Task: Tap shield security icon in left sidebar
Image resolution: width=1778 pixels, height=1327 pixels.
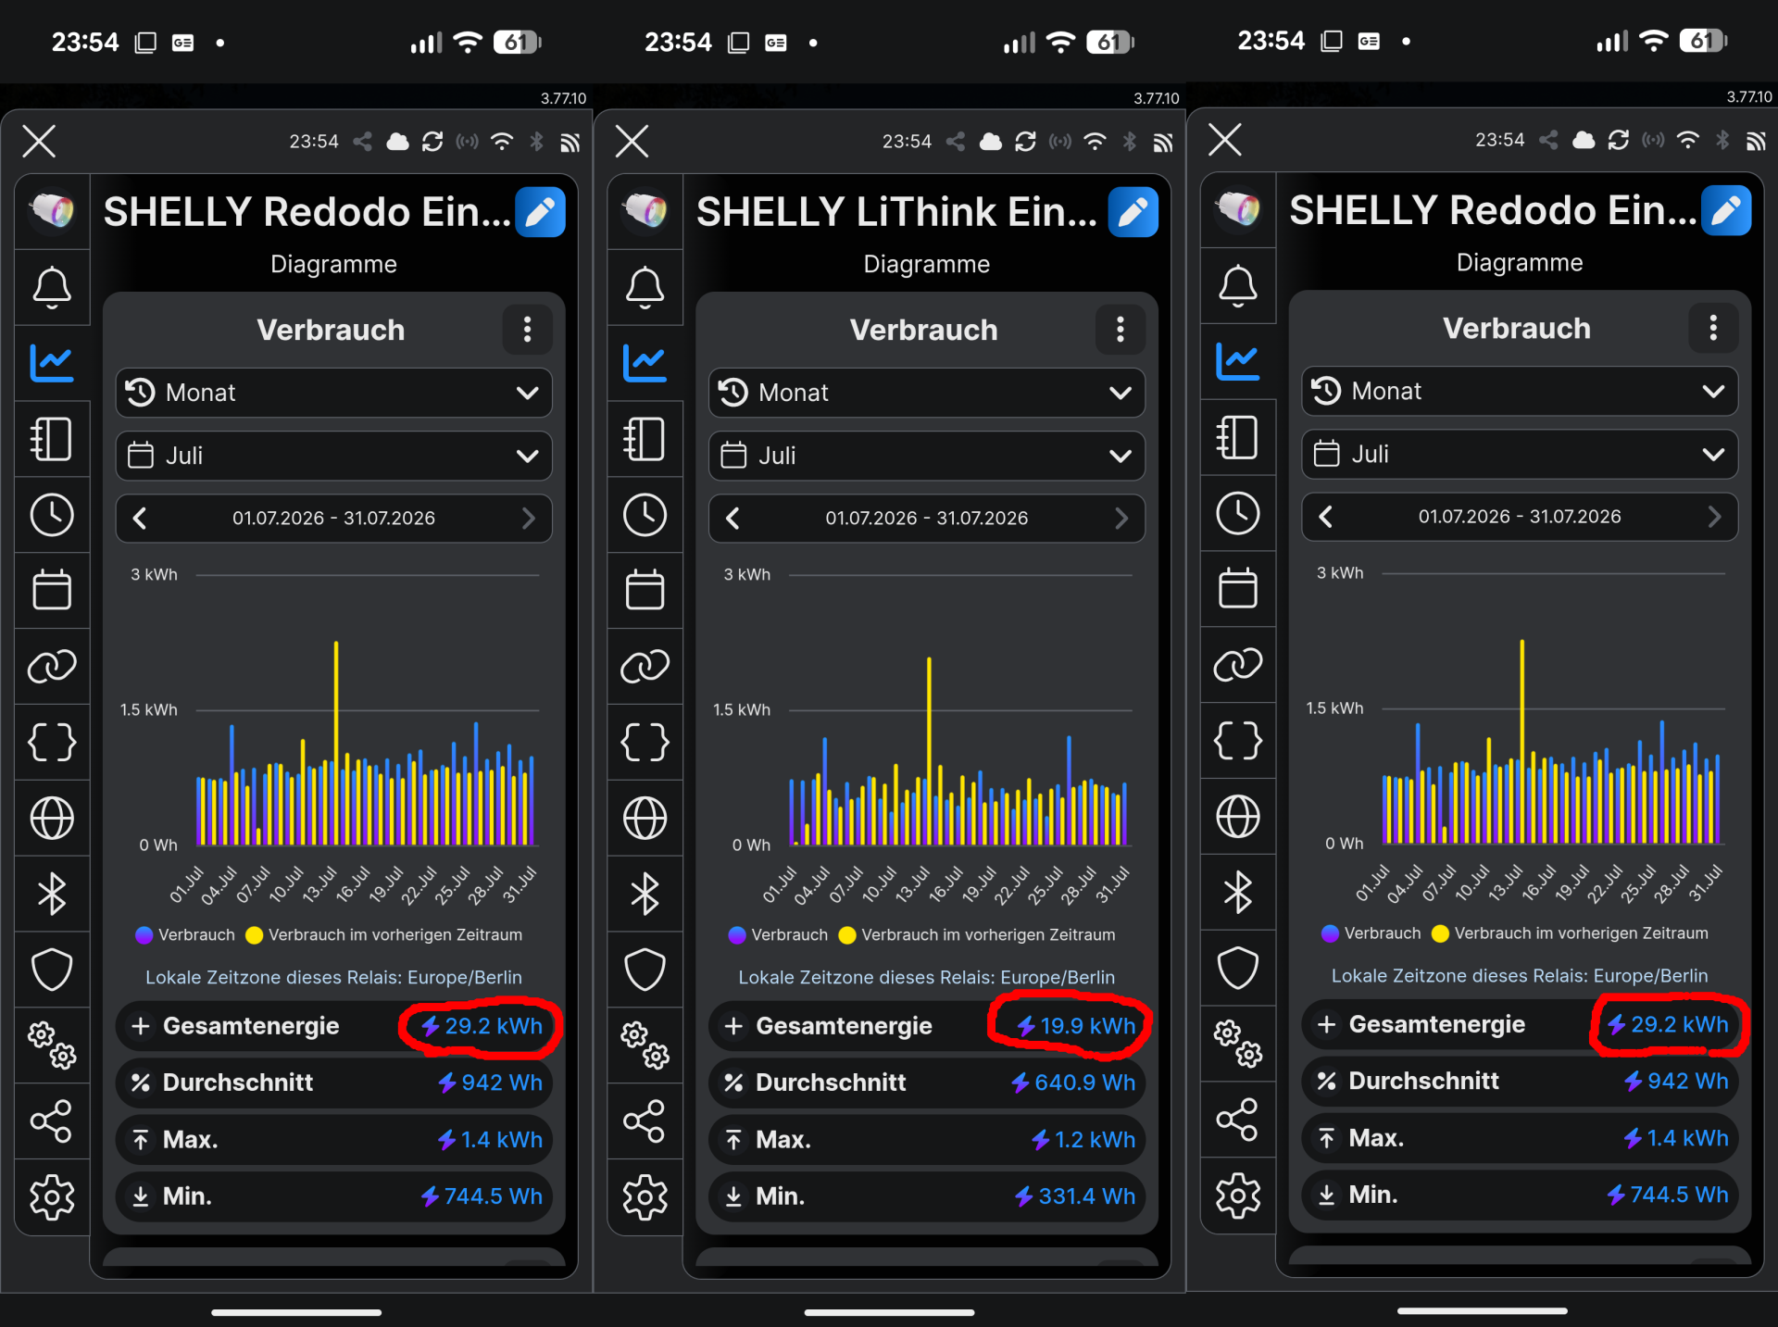Action: 52,970
